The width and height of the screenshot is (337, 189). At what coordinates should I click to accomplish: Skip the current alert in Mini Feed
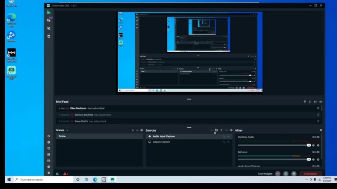point(315,102)
